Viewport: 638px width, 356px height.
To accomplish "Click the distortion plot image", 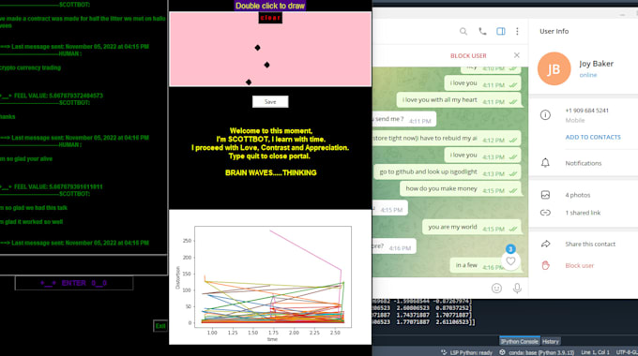I will [270, 277].
